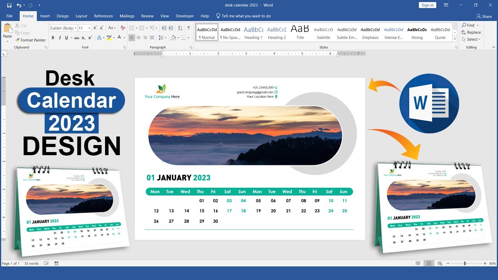This screenshot has height=280, width=498.
Task: Apply the Heading 1 style
Action: pos(253,33)
